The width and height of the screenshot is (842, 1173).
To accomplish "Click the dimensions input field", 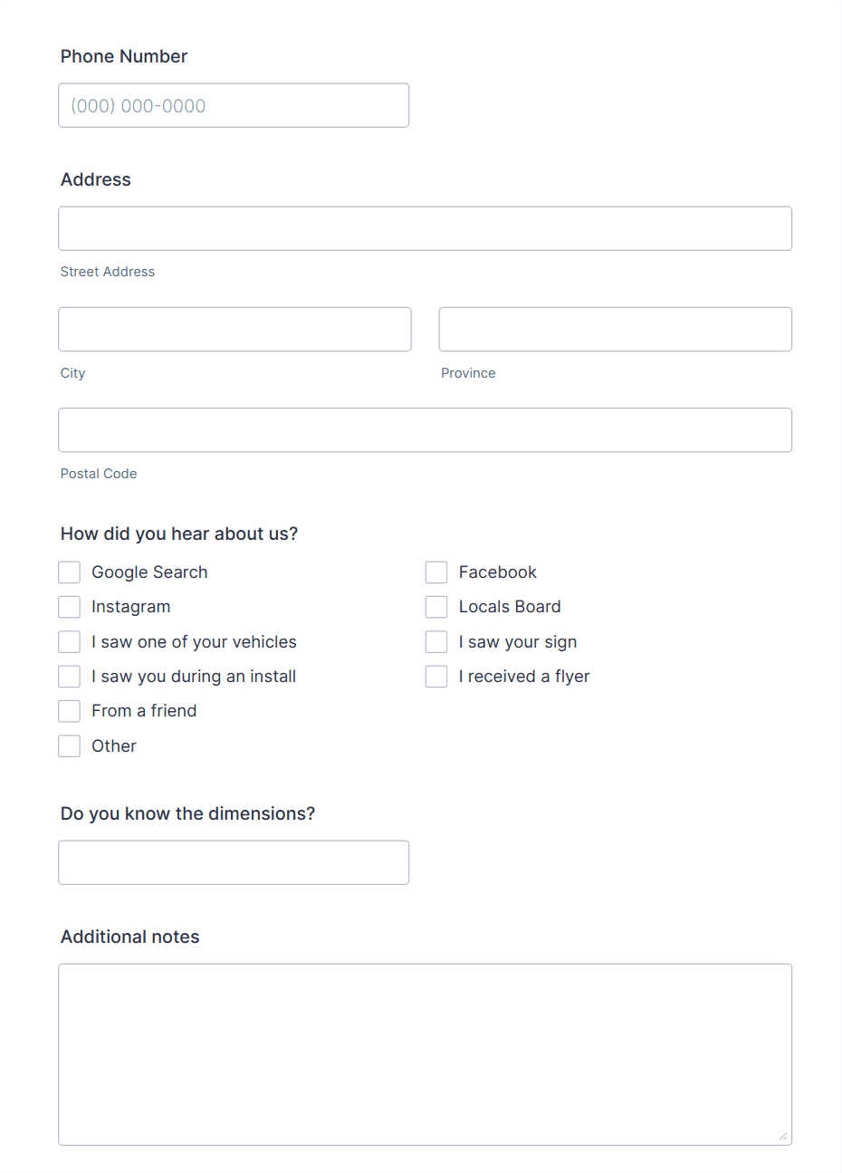I will [234, 862].
